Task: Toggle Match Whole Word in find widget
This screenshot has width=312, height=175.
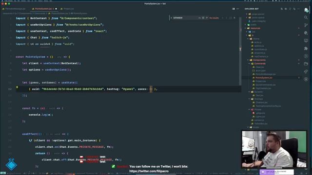Action: [203, 18]
